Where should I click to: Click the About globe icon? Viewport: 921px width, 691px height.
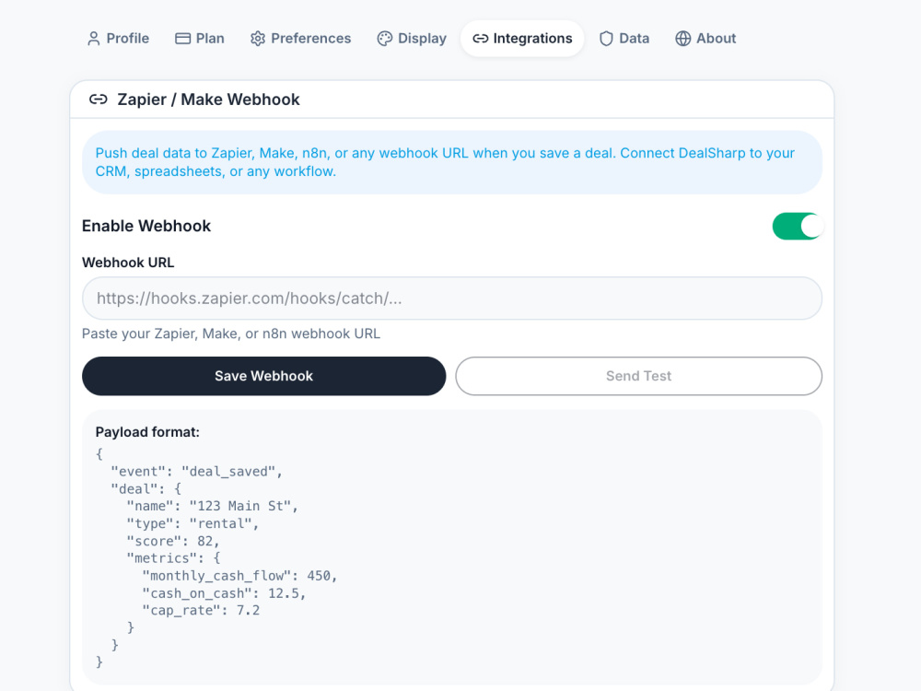[x=683, y=39]
